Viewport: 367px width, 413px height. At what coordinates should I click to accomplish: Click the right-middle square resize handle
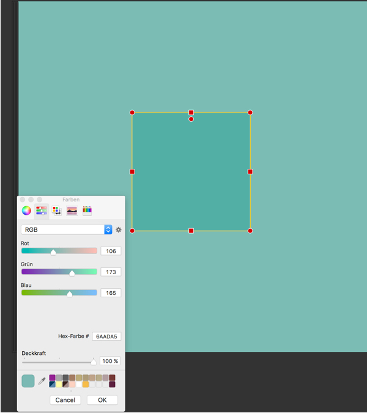click(250, 172)
